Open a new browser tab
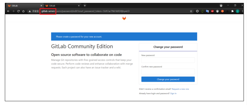 [x=85, y=6]
